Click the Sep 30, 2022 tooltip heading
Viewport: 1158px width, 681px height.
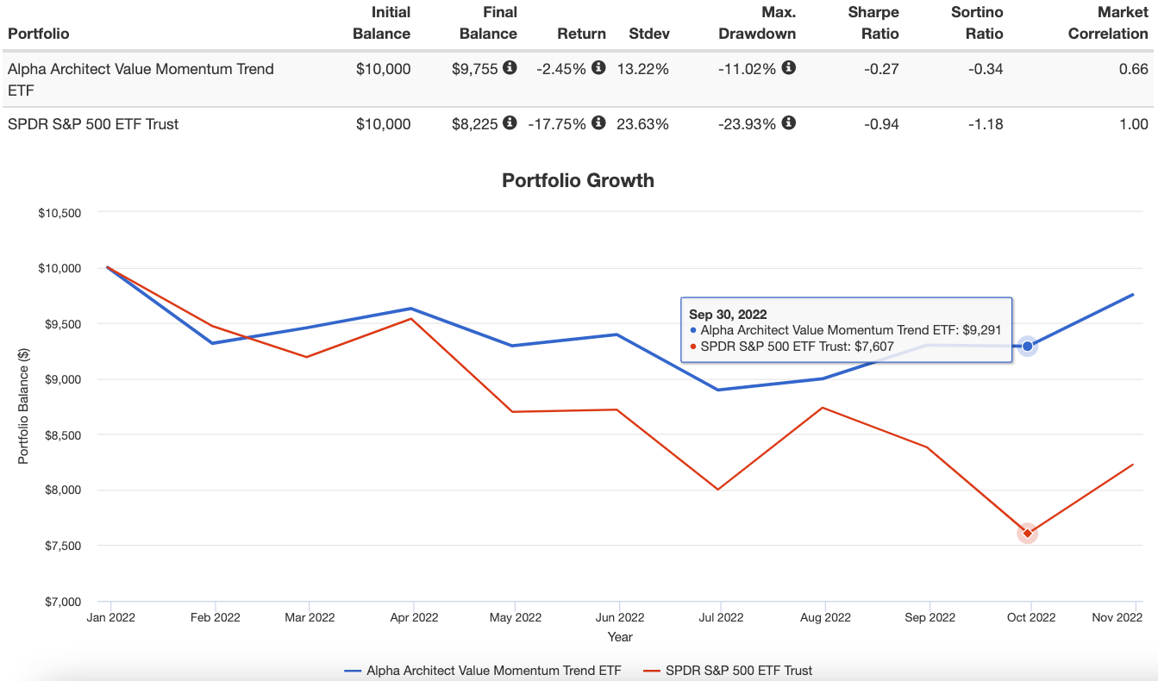728,315
